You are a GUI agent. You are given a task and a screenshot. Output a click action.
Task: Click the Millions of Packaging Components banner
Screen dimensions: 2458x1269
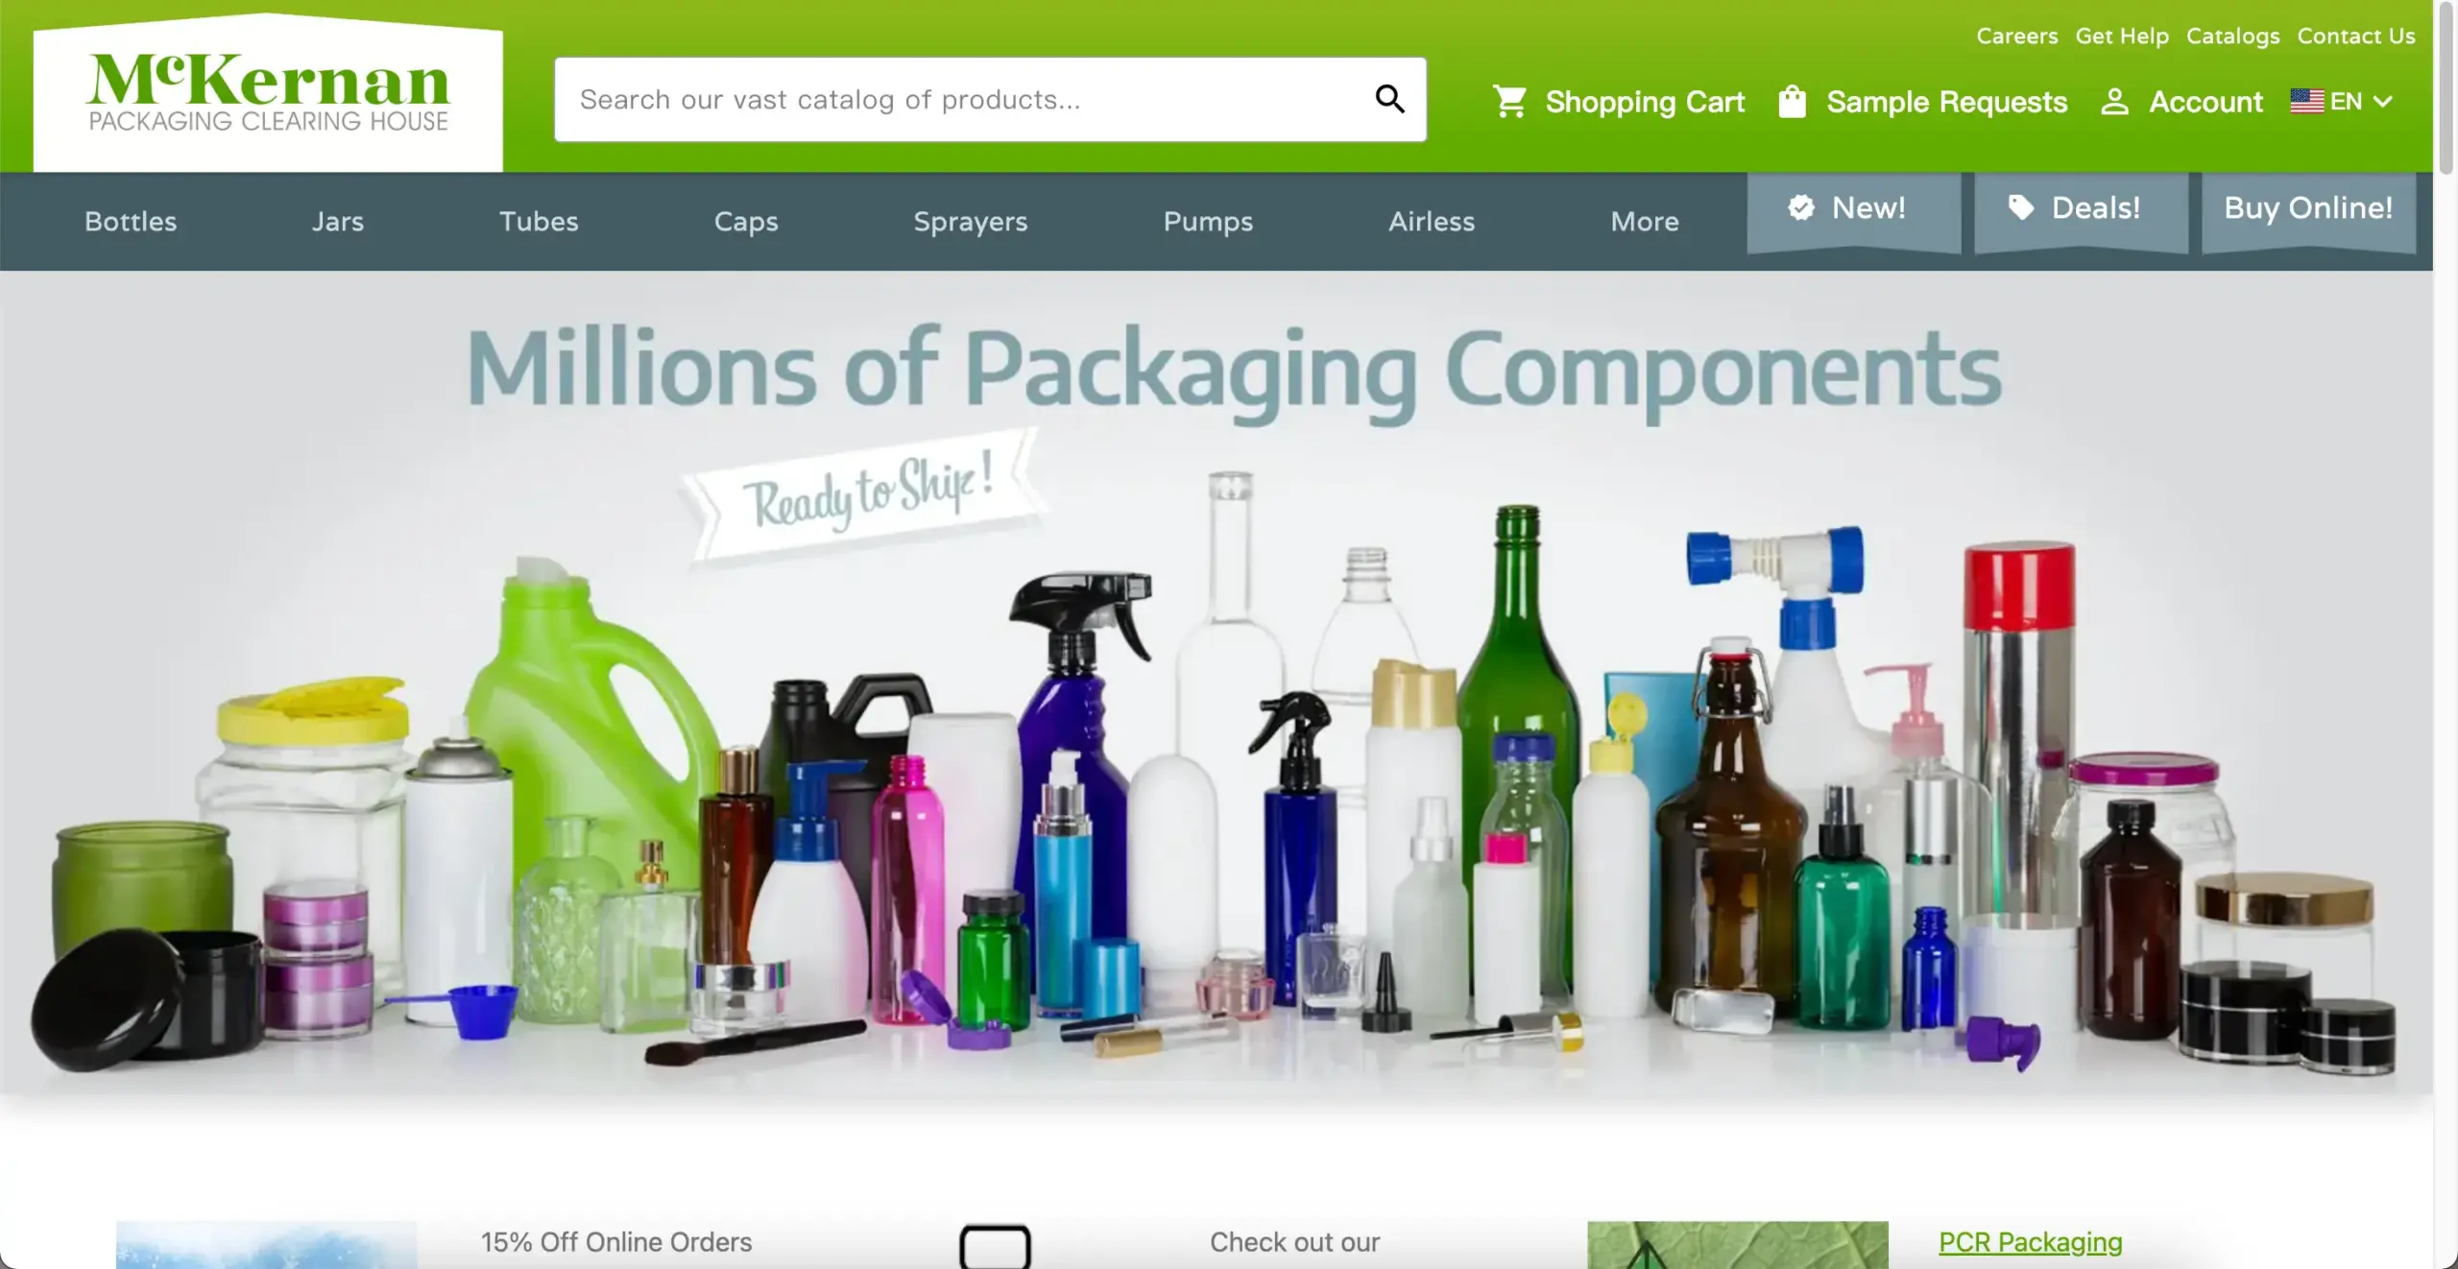click(1217, 683)
